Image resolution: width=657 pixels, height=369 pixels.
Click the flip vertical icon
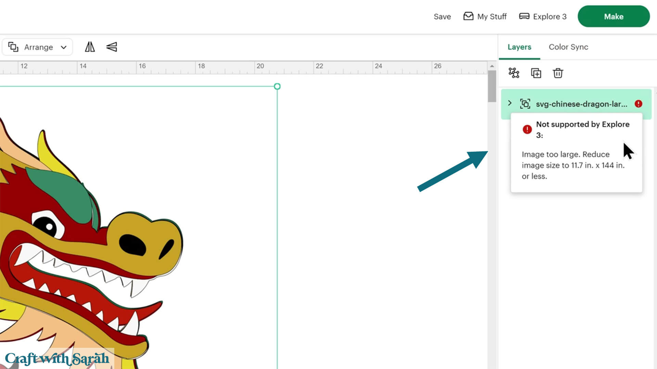coord(112,47)
